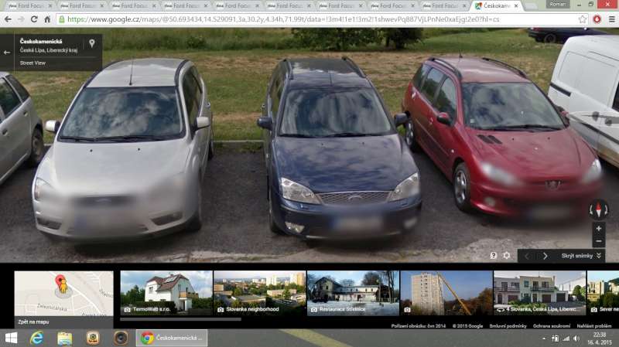Zoom out with the minus button
The width and height of the screenshot is (619, 347).
(x=598, y=241)
